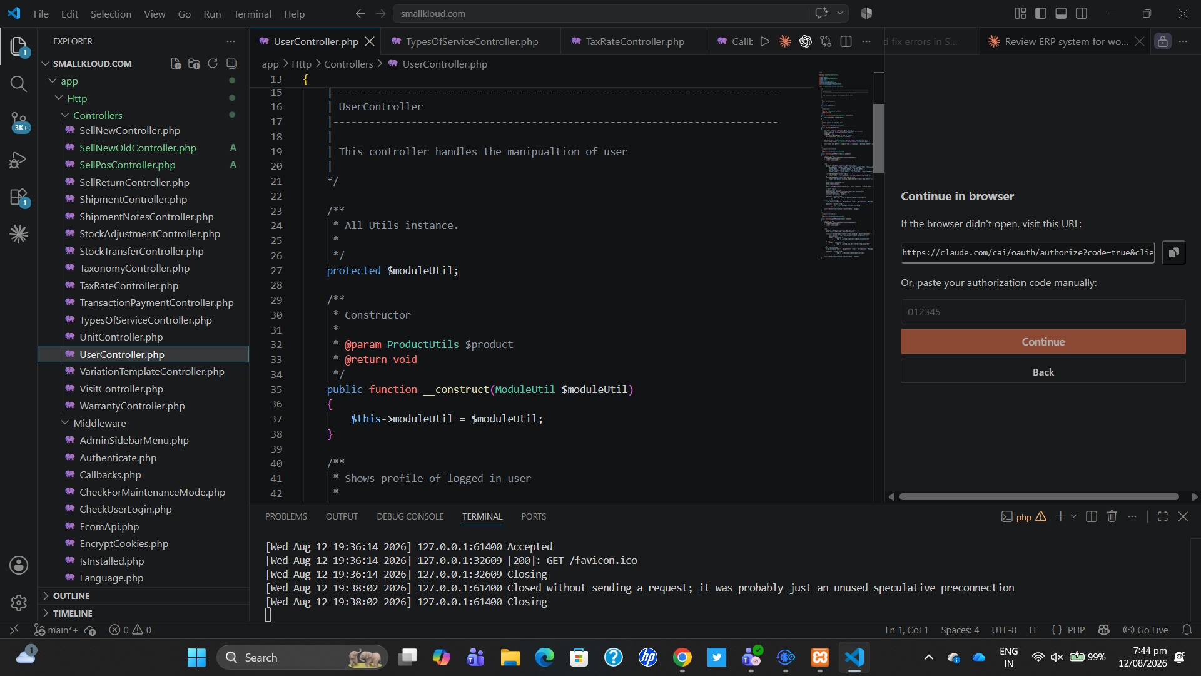Click the Back button
Viewport: 1201px width, 676px height.
[1043, 372]
